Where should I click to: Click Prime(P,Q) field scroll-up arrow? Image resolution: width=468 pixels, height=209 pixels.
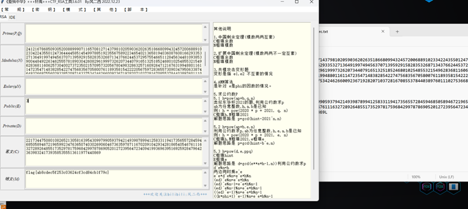tap(205, 27)
